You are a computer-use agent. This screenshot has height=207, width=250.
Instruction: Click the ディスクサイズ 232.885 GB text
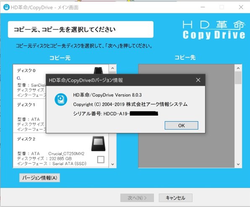44,159
